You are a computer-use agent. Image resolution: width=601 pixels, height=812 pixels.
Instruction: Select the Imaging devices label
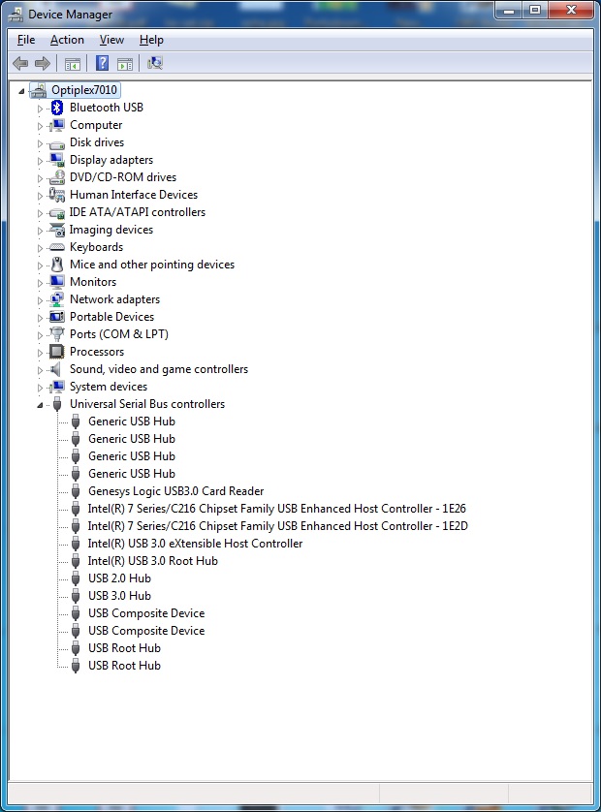pyautogui.click(x=111, y=230)
